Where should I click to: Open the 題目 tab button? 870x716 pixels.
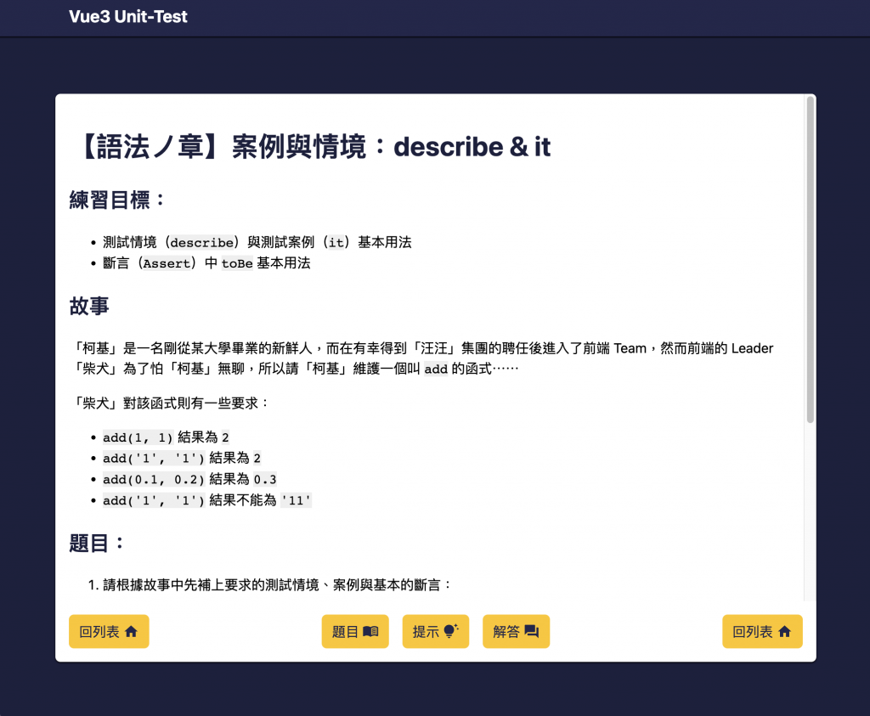[355, 631]
